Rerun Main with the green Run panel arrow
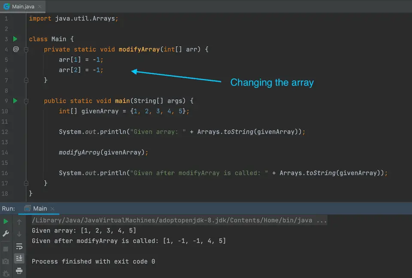The image size is (412, 278). 6,222
